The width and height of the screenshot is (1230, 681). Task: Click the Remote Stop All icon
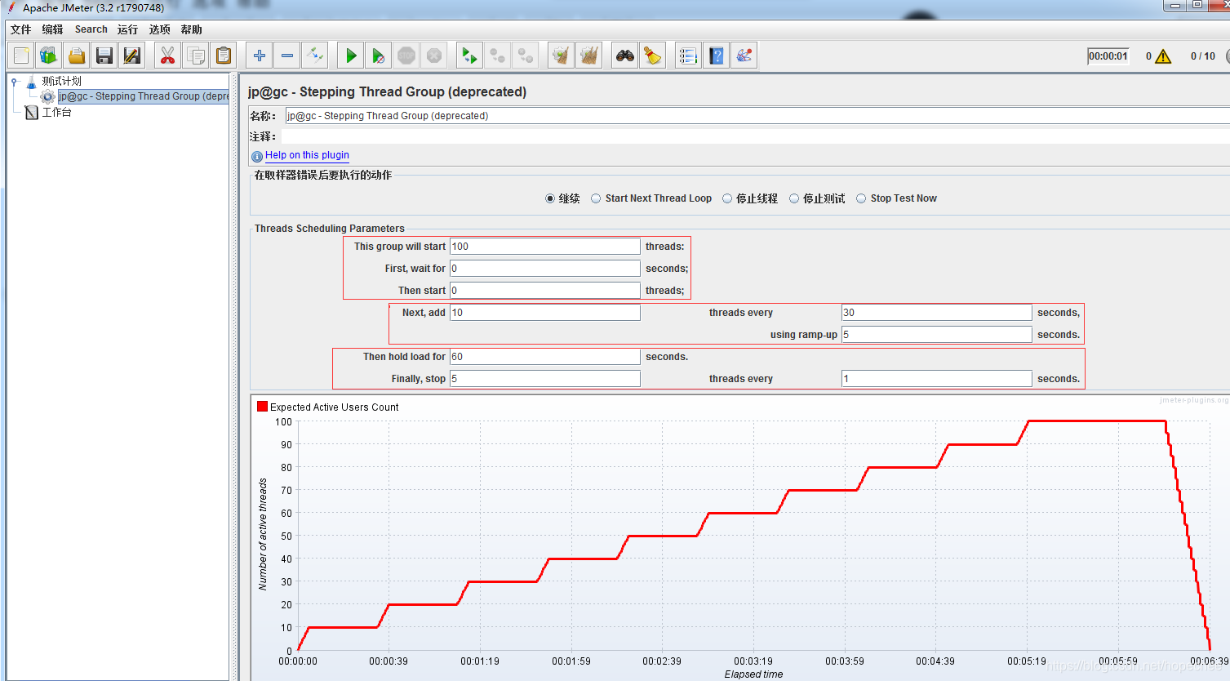[497, 56]
